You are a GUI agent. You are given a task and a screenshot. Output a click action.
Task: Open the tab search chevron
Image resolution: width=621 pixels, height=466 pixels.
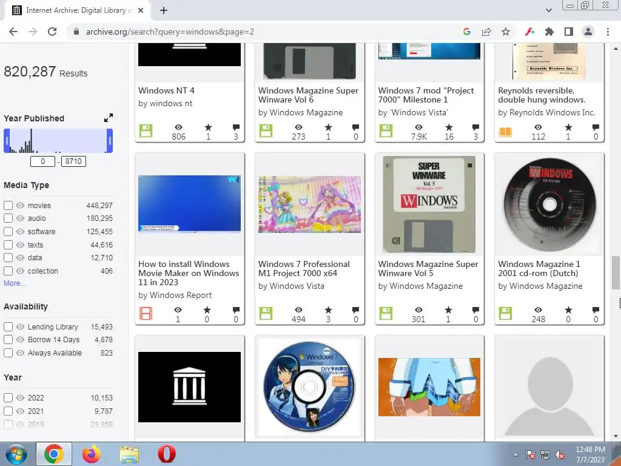coord(548,11)
